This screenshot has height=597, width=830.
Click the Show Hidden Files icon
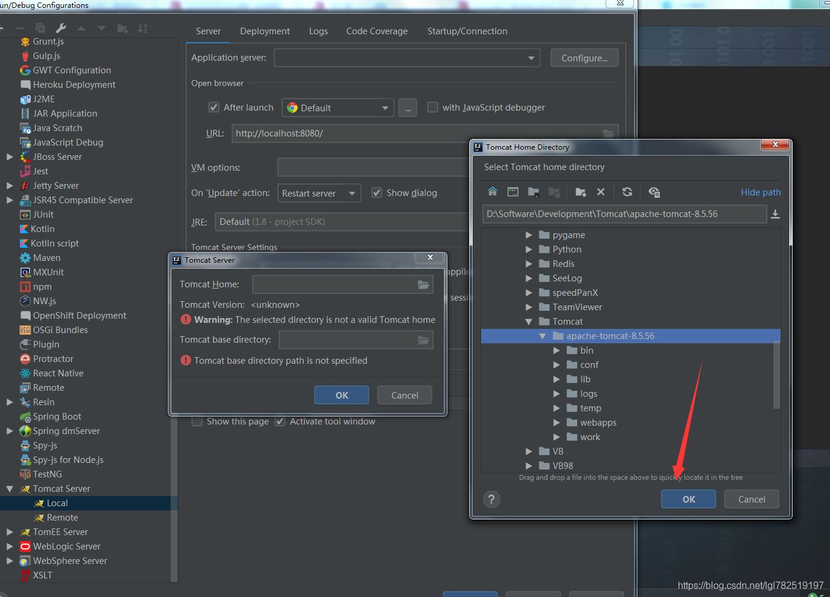[654, 192]
